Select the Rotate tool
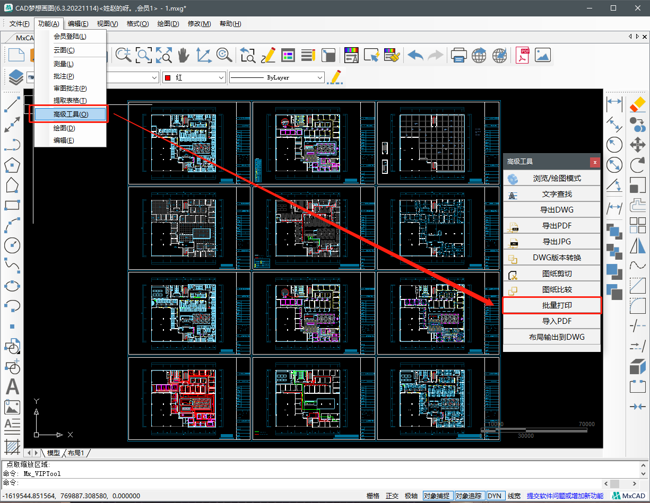Viewport: 650px width, 503px height. (637, 164)
